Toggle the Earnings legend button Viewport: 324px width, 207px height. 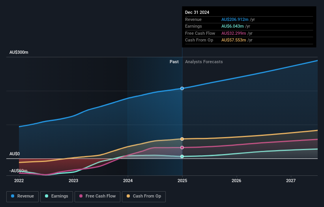pos(56,196)
